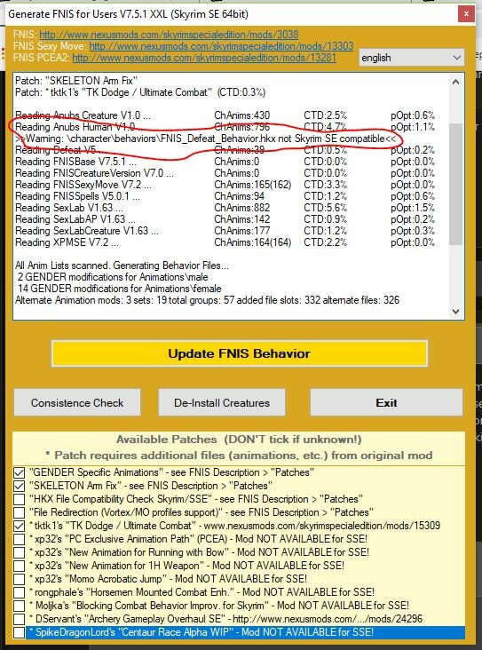Select the 'Reading FNISBase V7.5.1' log line
482x650 pixels.
point(225,162)
